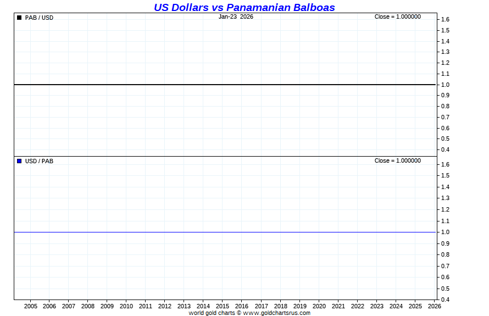Viewport: 489px width, 316px height.
Task: Click the 1.6 y-axis label in upper panel
Action: click(445, 19)
